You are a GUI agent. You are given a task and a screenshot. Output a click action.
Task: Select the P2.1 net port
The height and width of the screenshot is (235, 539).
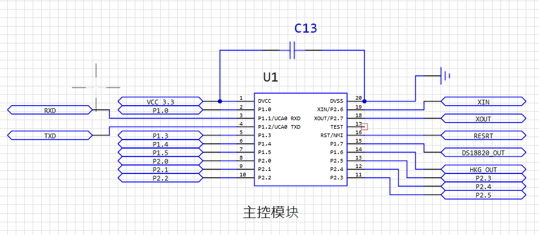coord(161,169)
